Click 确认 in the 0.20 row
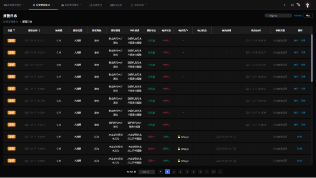The width and height of the screenshot is (316, 178). point(296,101)
